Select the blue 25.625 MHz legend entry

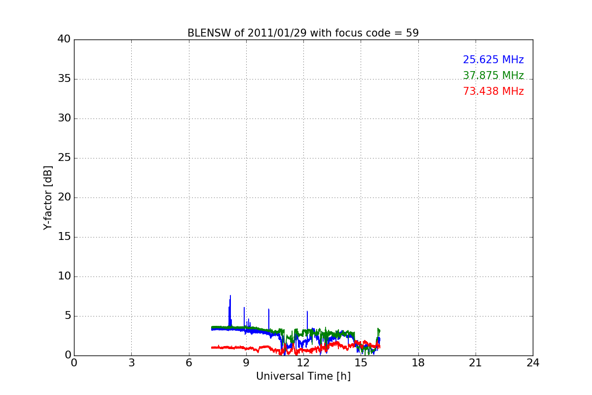(x=493, y=60)
